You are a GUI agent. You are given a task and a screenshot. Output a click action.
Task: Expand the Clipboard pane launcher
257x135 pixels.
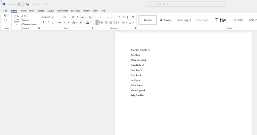pos(39,28)
